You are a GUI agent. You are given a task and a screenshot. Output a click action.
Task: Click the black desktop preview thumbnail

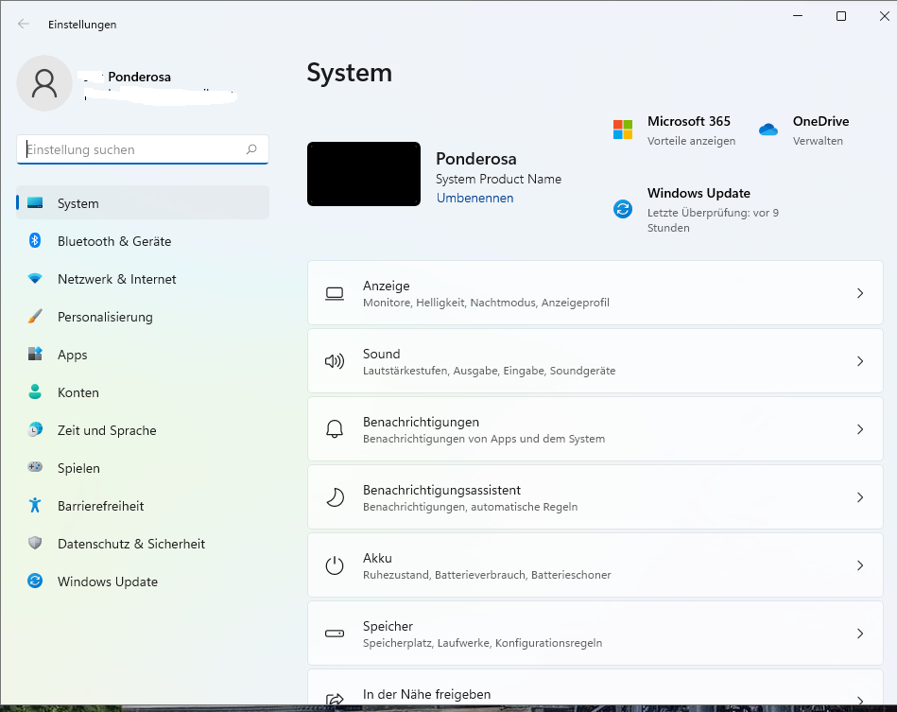click(364, 174)
